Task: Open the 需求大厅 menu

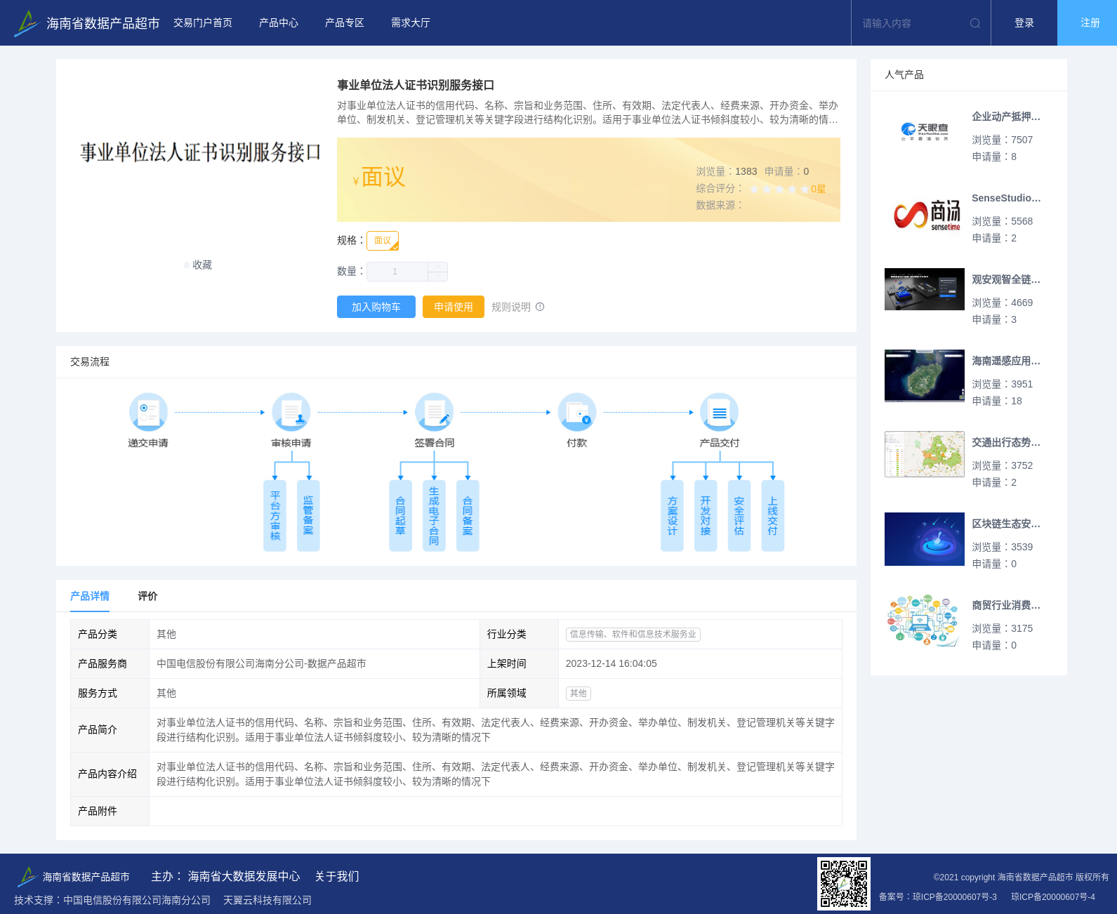Action: pyautogui.click(x=411, y=23)
